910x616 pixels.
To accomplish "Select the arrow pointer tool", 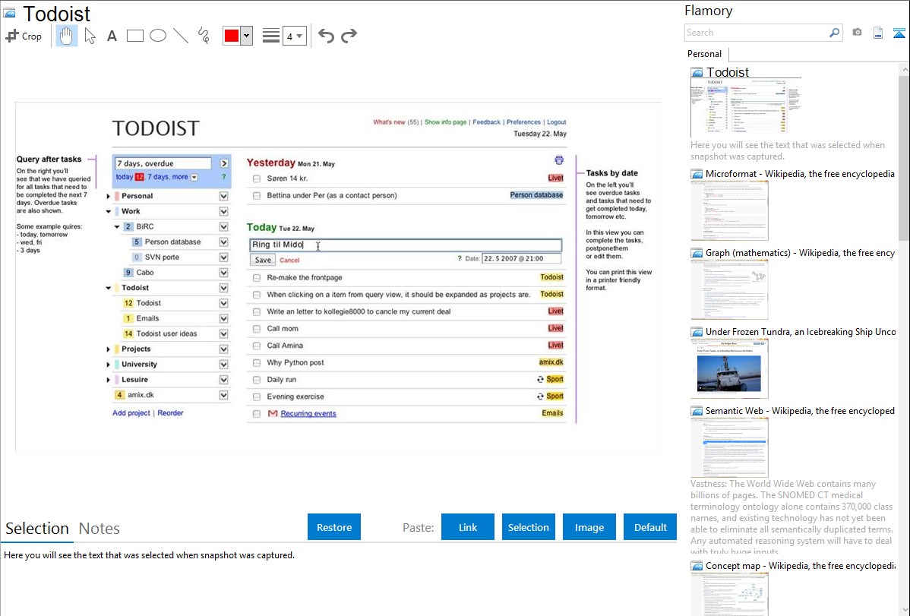I will pyautogui.click(x=90, y=36).
